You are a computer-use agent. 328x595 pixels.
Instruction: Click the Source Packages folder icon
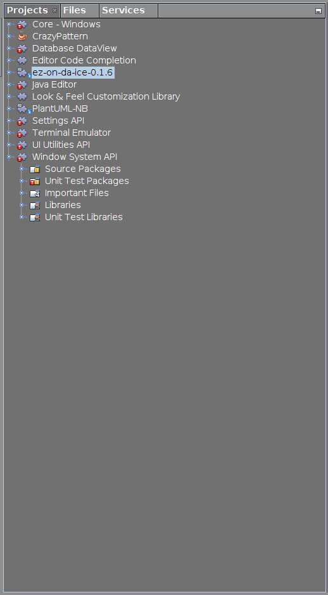pos(35,169)
